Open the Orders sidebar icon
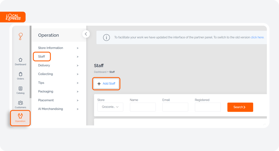279x151 pixels. (20, 76)
